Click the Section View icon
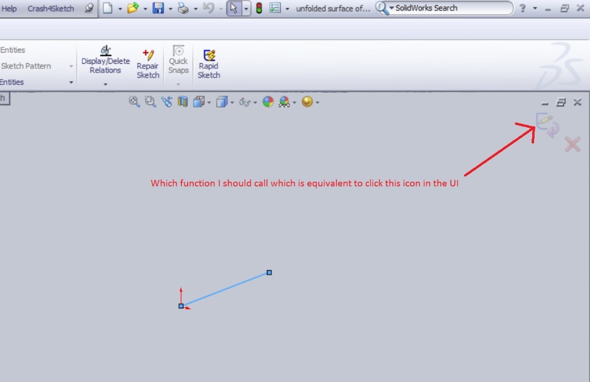The image size is (590, 382). tap(183, 101)
